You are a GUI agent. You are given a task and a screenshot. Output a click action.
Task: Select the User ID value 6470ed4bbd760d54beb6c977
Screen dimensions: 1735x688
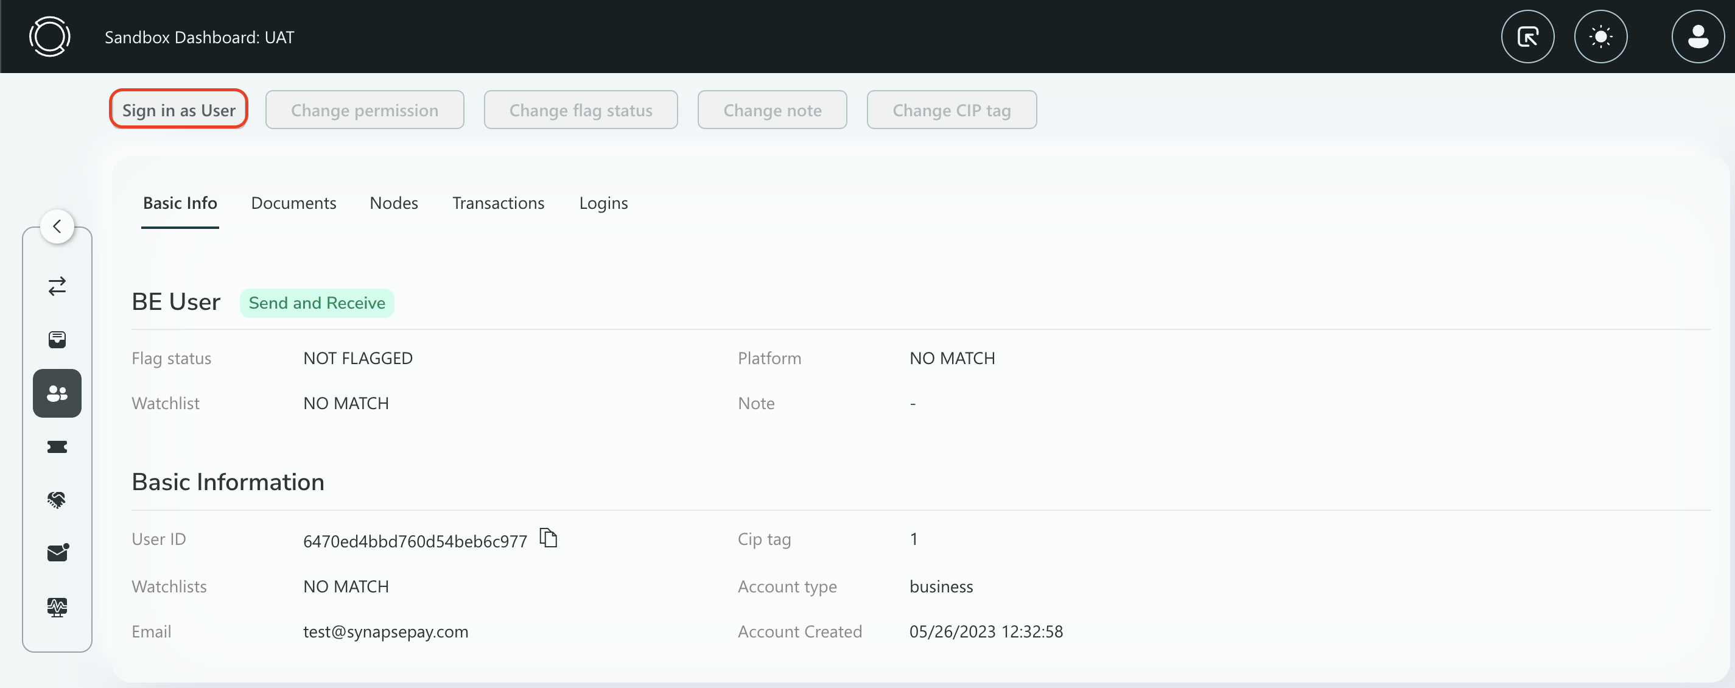pos(414,541)
